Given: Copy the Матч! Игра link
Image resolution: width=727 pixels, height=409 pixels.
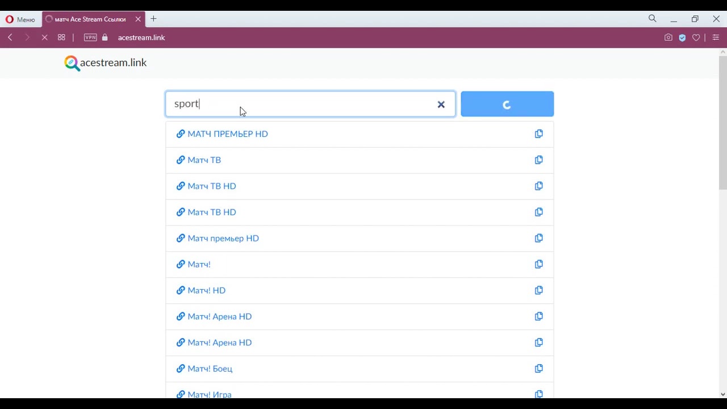Looking at the screenshot, I should pyautogui.click(x=538, y=394).
